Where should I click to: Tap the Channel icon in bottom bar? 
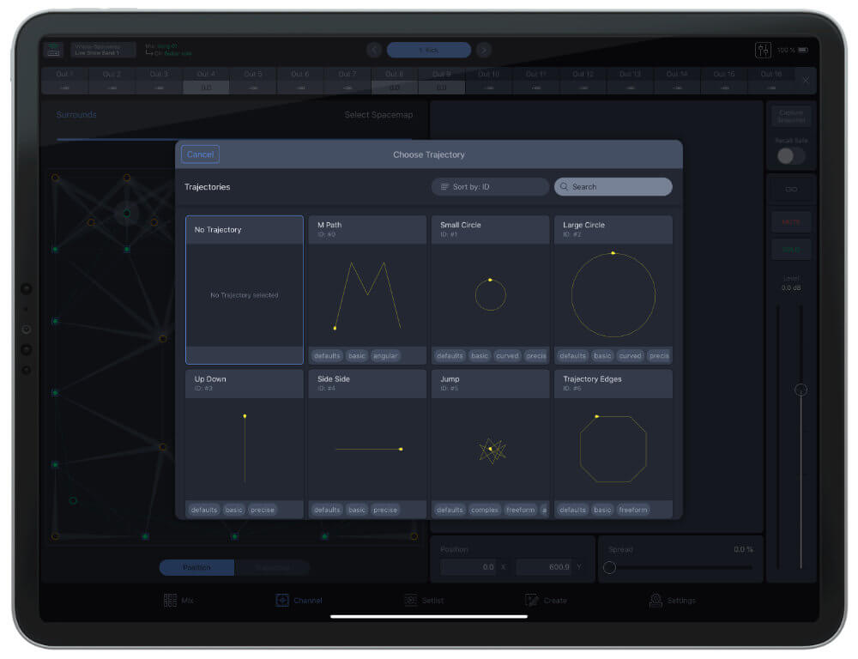point(282,601)
